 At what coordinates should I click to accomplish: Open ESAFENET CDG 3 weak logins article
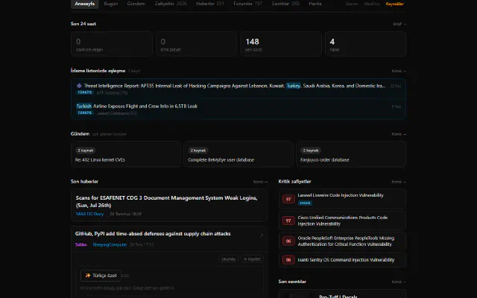pos(169,206)
